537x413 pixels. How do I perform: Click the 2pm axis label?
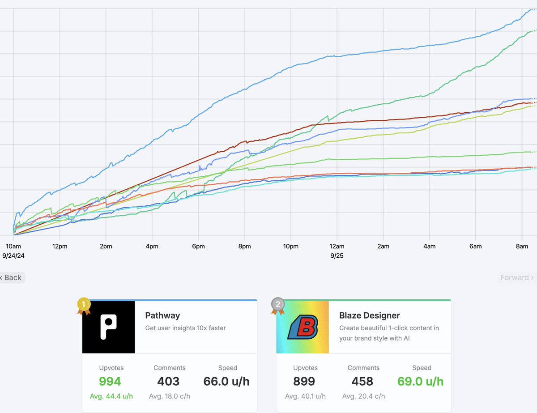(106, 247)
